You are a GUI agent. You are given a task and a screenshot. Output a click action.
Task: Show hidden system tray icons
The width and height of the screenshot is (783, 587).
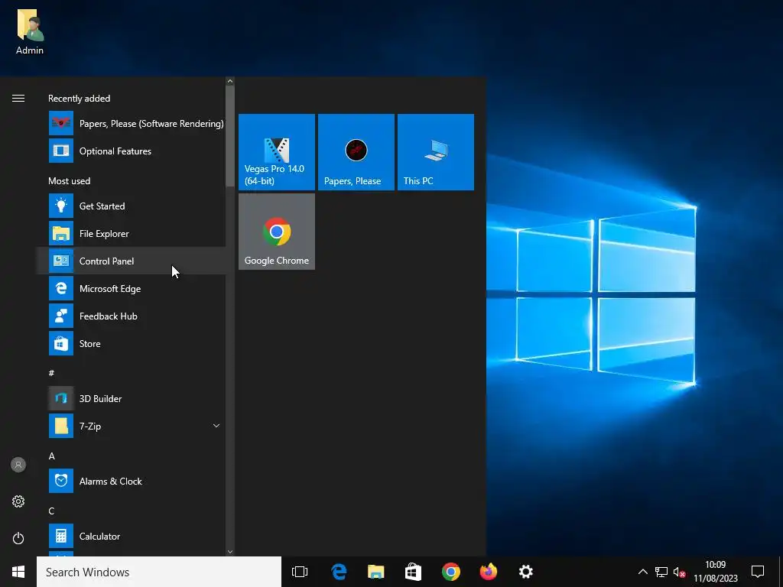[x=643, y=572]
